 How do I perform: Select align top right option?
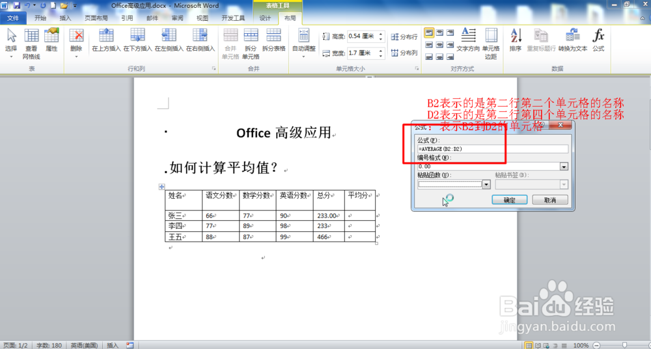pos(450,33)
